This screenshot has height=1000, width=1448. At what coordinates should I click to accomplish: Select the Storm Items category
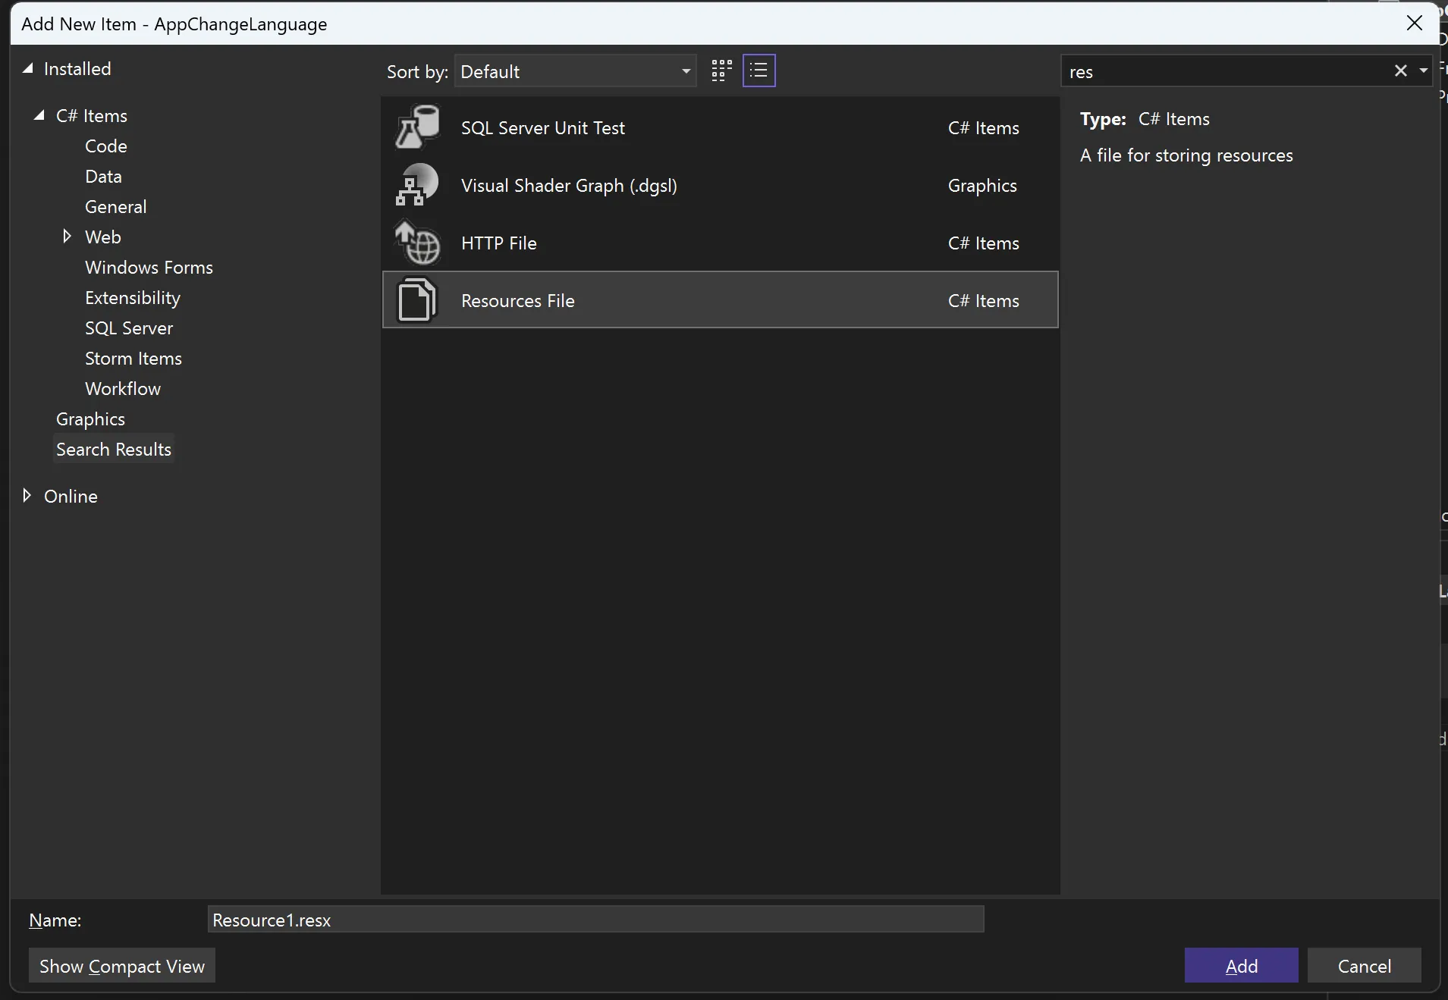[133, 358]
